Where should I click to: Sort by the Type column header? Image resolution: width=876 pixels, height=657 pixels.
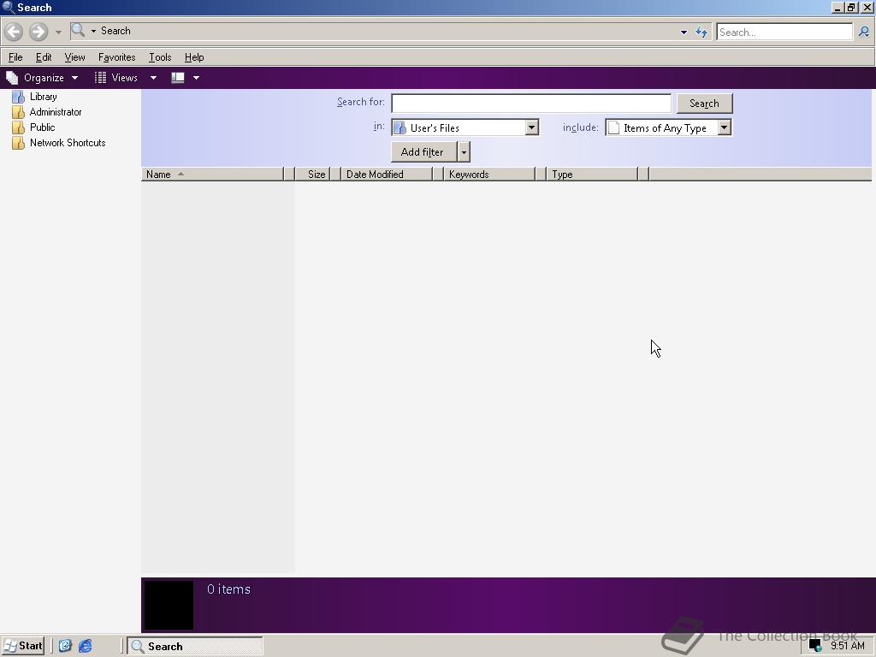click(x=591, y=175)
